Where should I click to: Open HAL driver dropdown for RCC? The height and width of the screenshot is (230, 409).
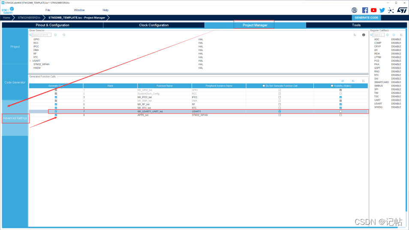pyautogui.click(x=201, y=43)
